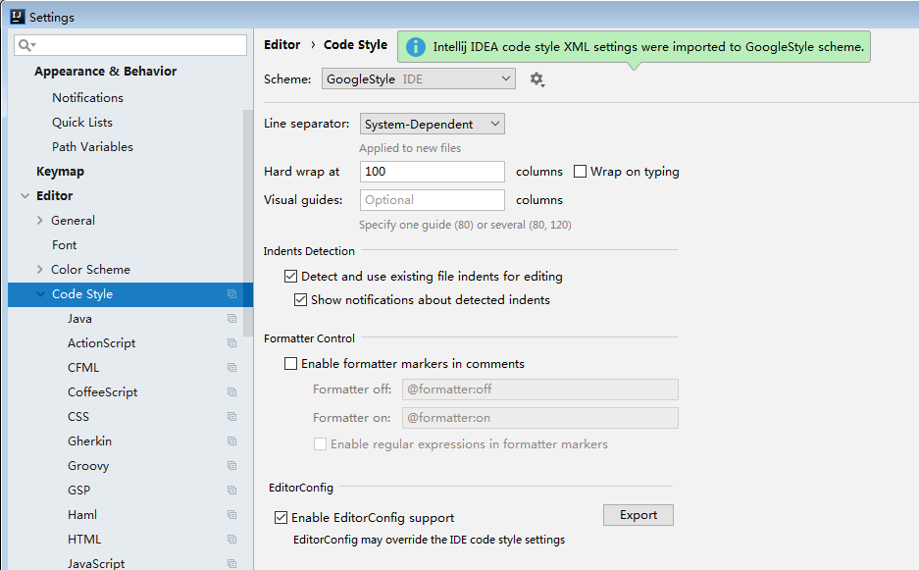Click the info icon in notification balloon
This screenshot has height=570, width=919.
416,47
